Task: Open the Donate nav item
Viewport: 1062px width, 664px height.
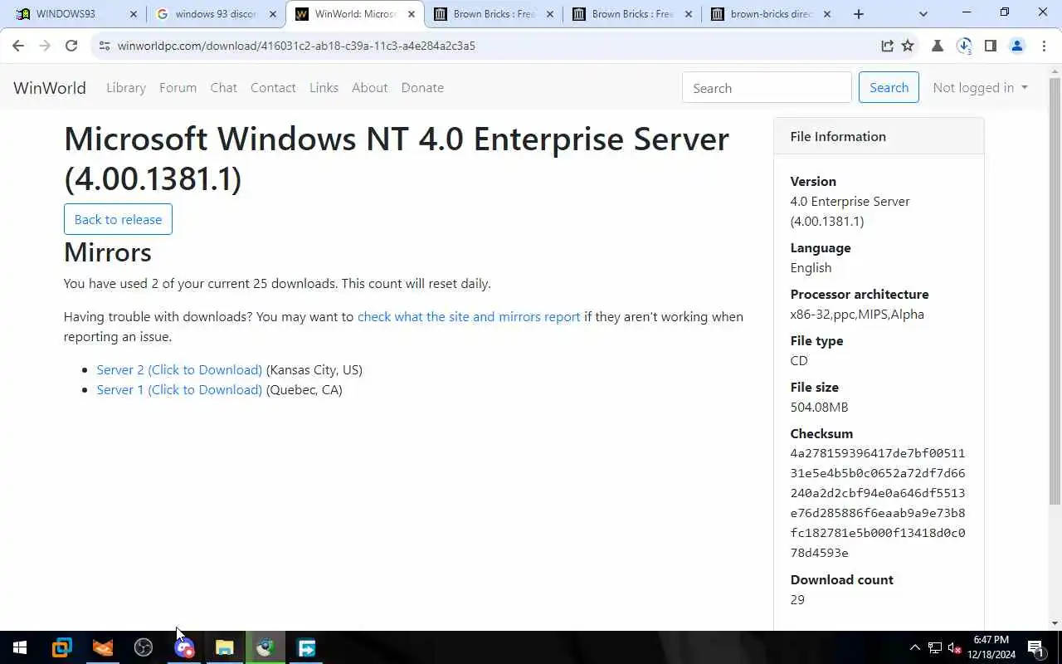Action: click(x=422, y=87)
